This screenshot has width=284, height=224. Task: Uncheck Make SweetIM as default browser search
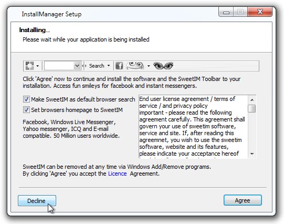[26, 99]
